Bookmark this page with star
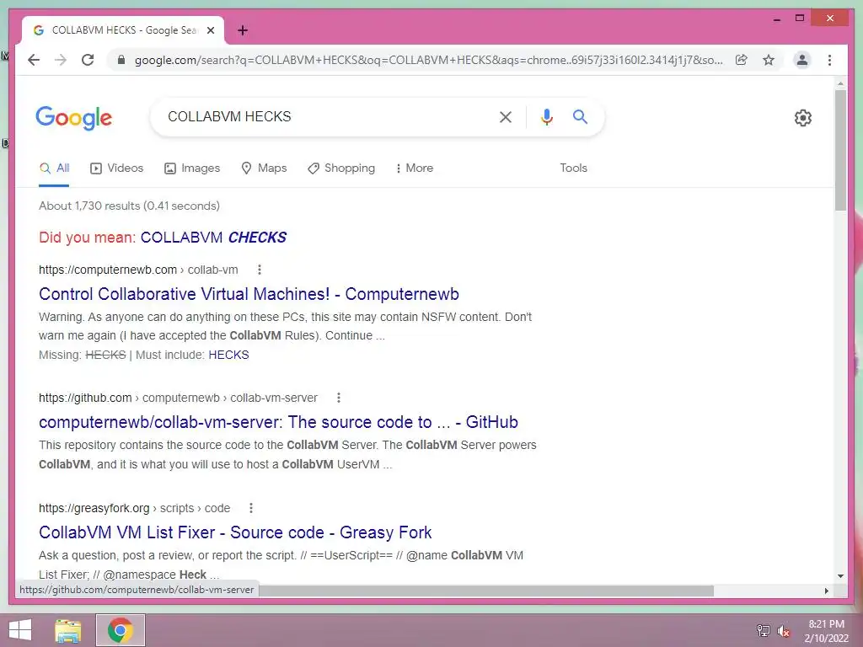Screen dimensions: 863x647 coord(769,60)
